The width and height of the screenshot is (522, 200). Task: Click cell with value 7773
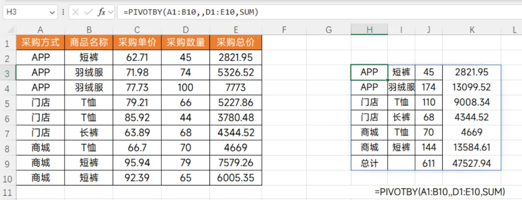[236, 87]
